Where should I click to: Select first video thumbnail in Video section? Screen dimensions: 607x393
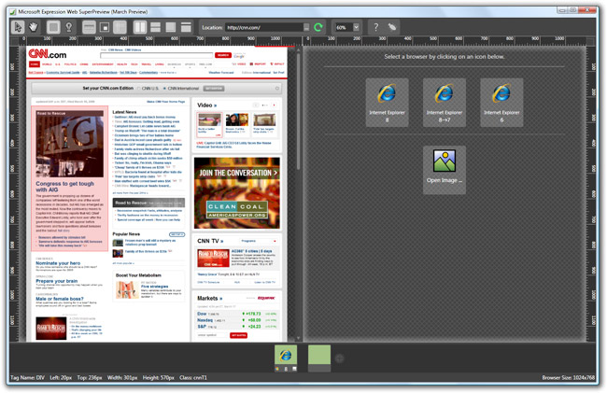(x=209, y=119)
